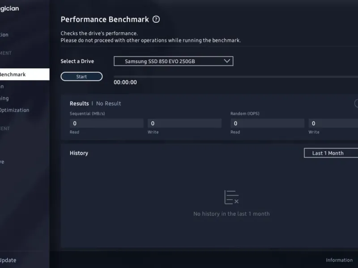The image size is (358, 268).
Task: Click the 'Random (IOPS)' label
Action: pos(245,113)
